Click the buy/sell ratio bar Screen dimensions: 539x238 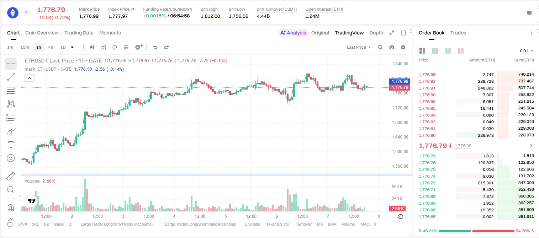(477, 231)
